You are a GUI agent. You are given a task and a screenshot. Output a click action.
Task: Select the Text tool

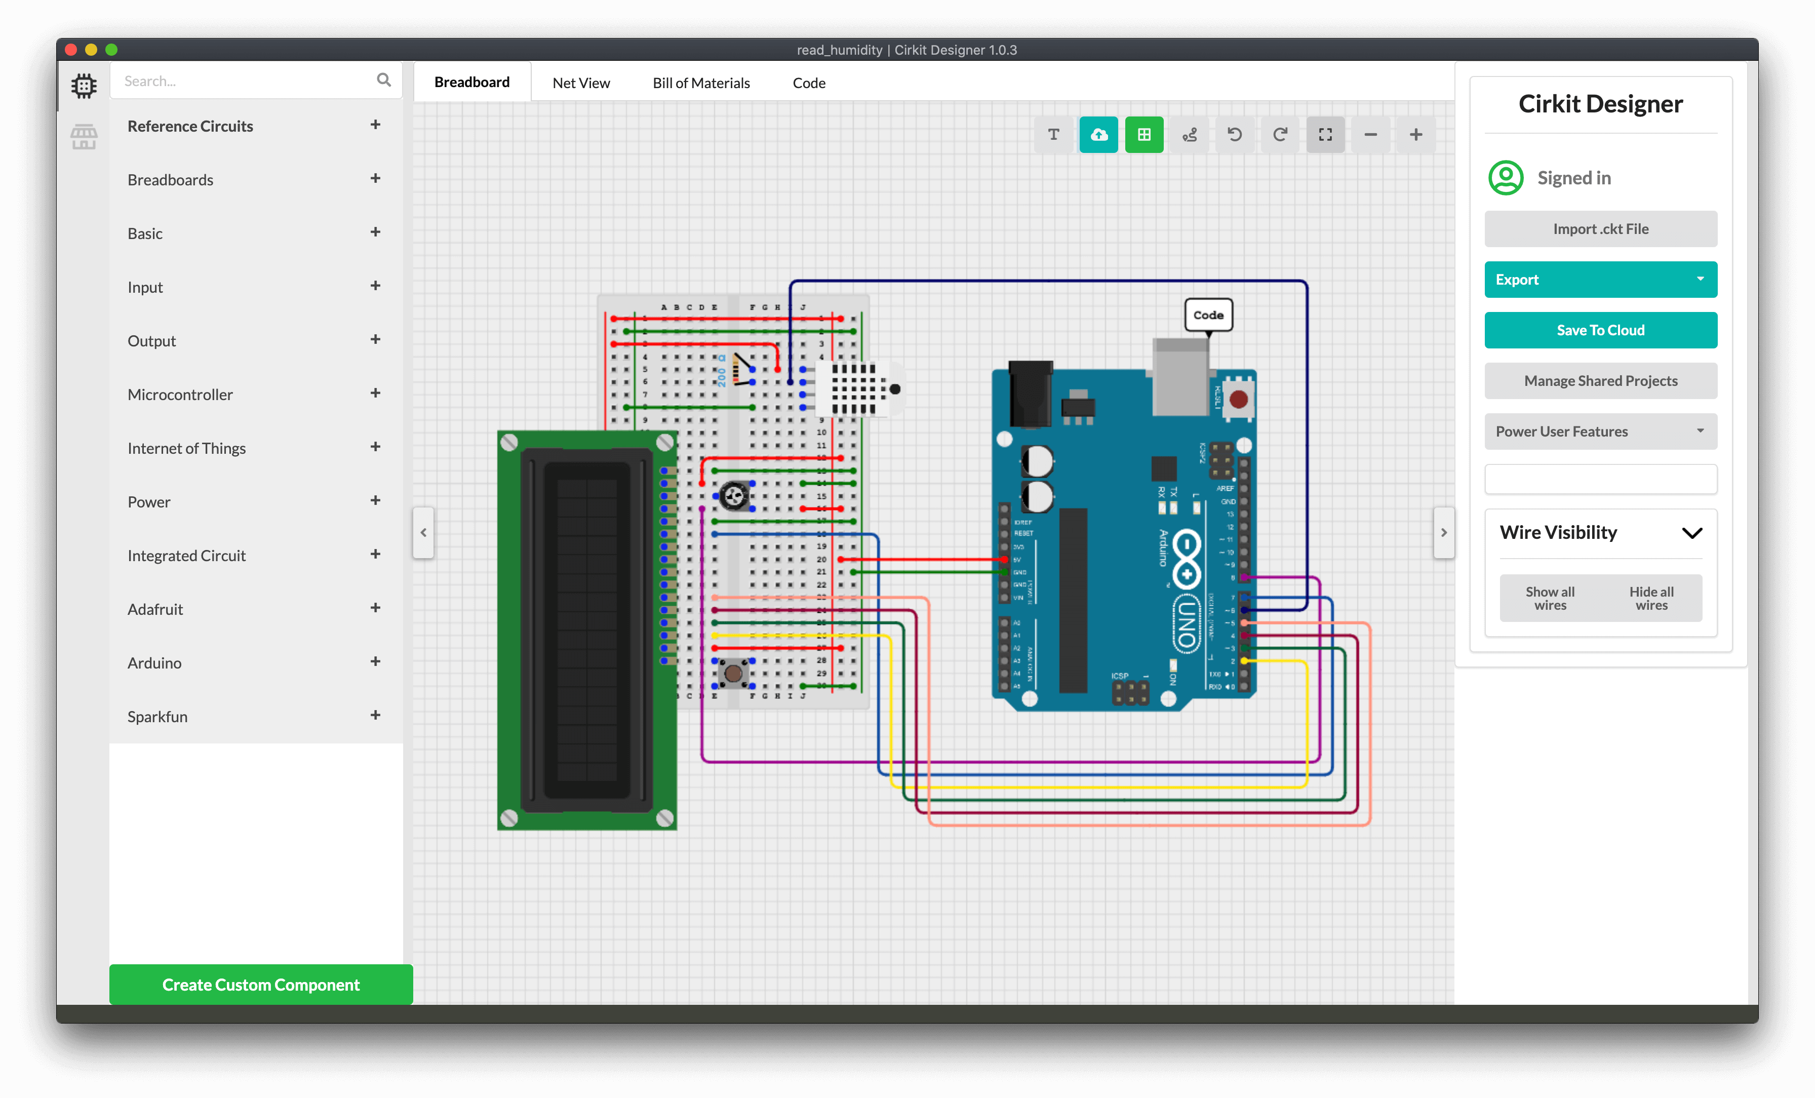[x=1053, y=134]
